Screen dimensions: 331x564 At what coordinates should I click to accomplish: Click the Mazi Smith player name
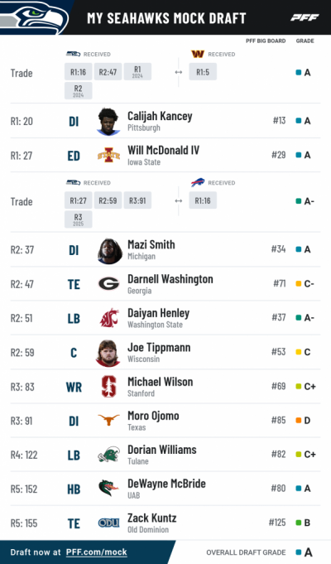tap(151, 244)
